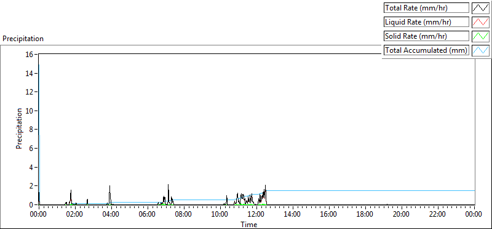Click the black Total Rate plot icon
Viewport: 492px width, 229px height.
tap(481, 8)
